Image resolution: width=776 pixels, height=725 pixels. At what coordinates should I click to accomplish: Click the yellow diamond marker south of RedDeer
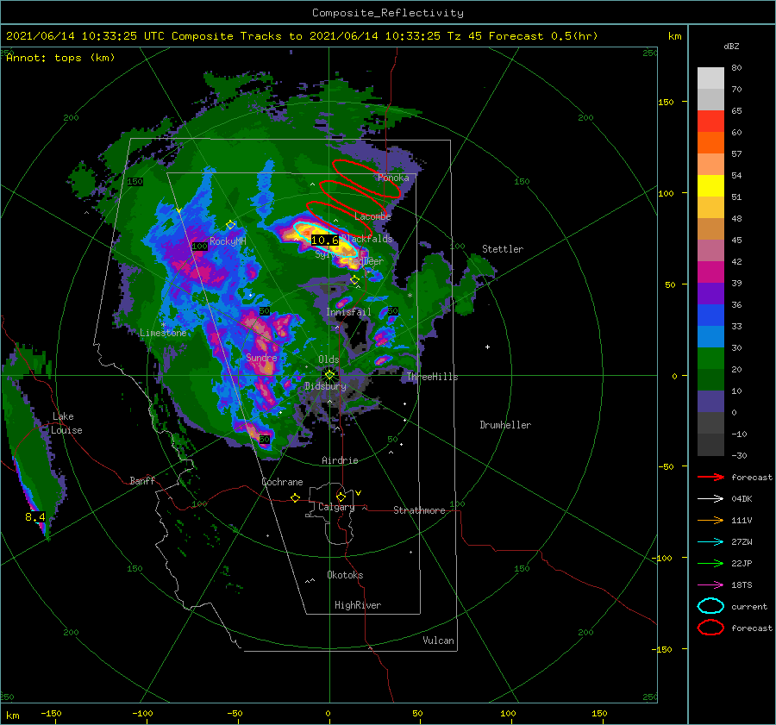click(x=355, y=280)
